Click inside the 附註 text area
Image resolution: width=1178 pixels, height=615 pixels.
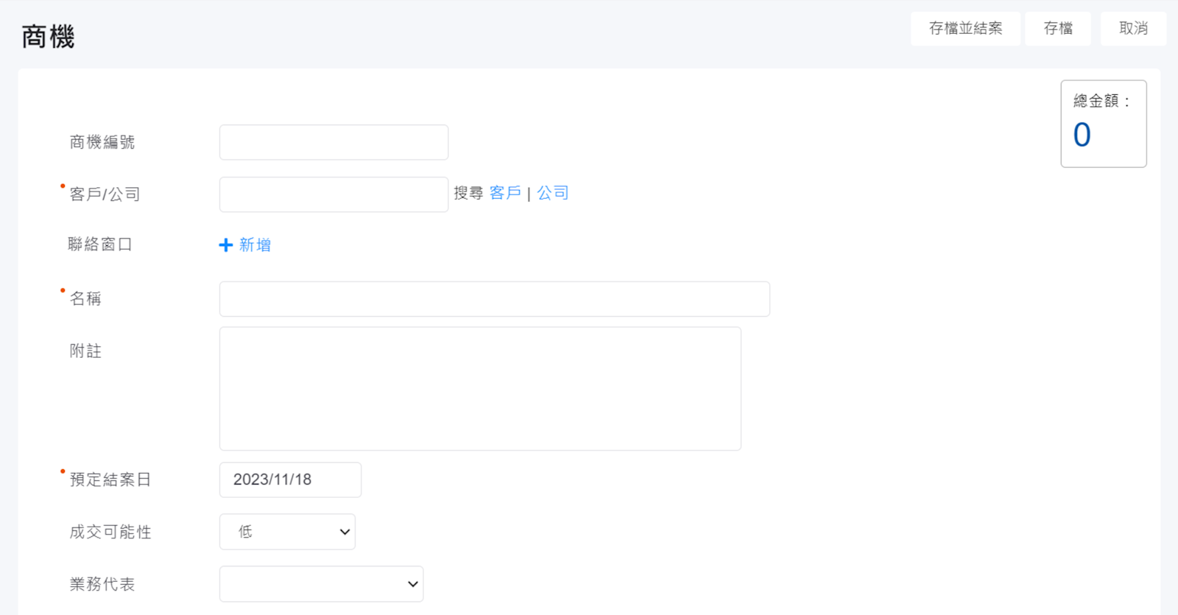coord(480,388)
